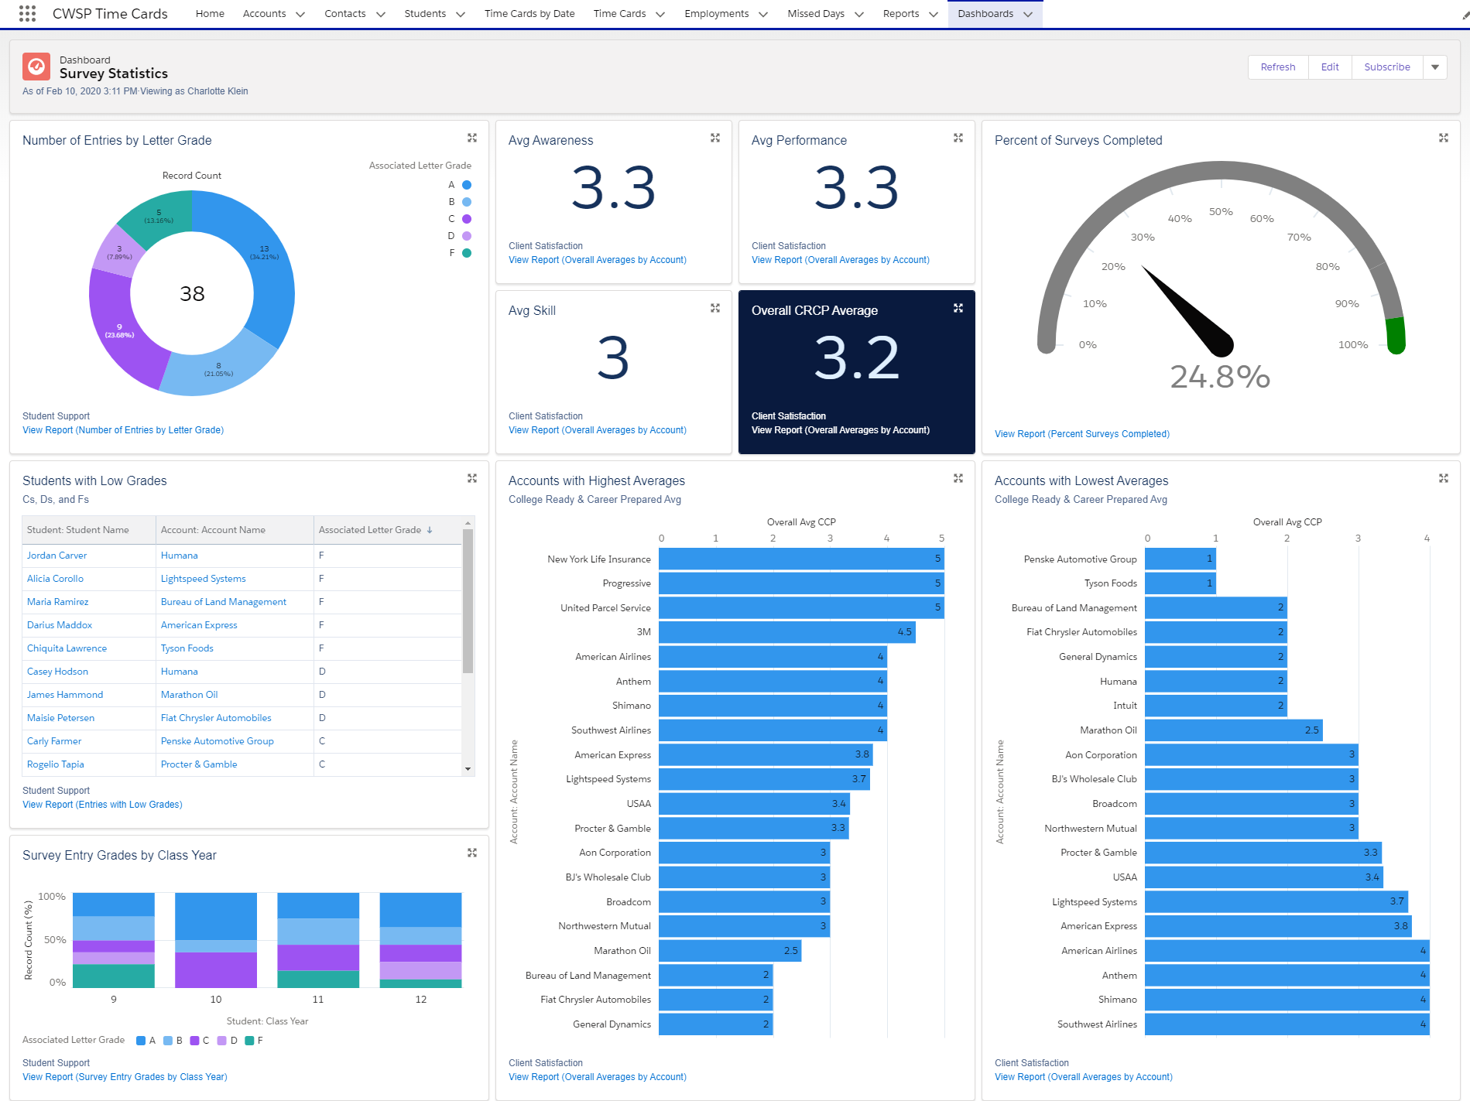1470x1101 pixels.
Task: Click the class year 10 stacked bar
Action: pyautogui.click(x=216, y=940)
